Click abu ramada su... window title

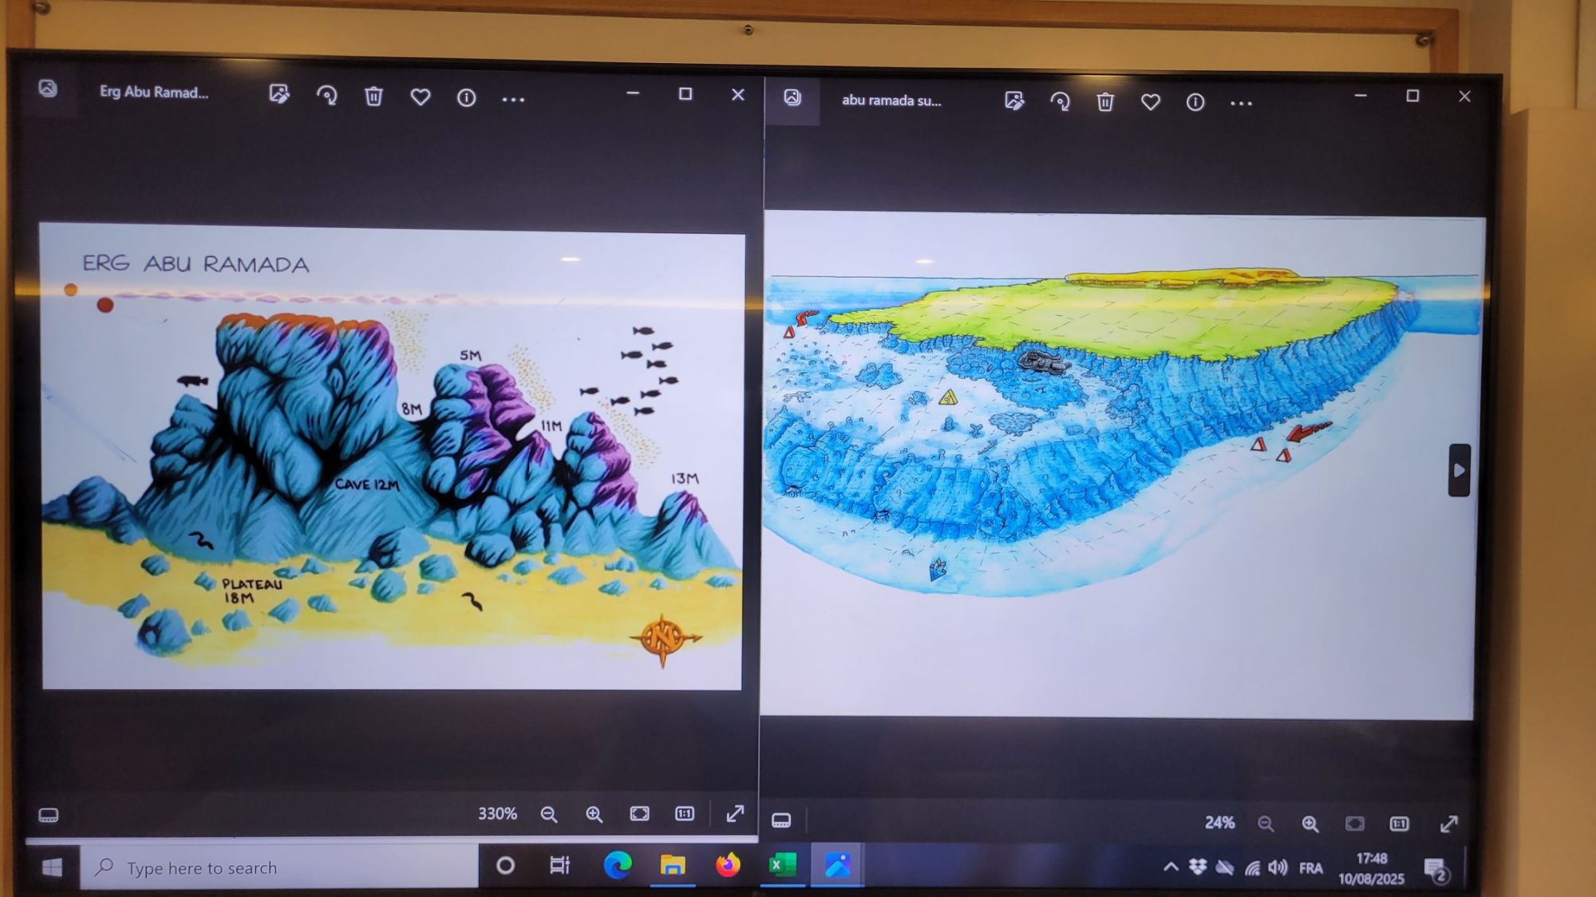[891, 101]
